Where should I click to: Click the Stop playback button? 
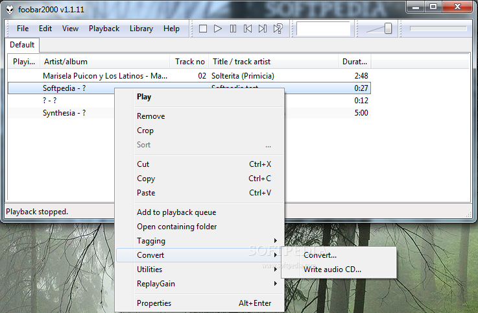tap(203, 29)
